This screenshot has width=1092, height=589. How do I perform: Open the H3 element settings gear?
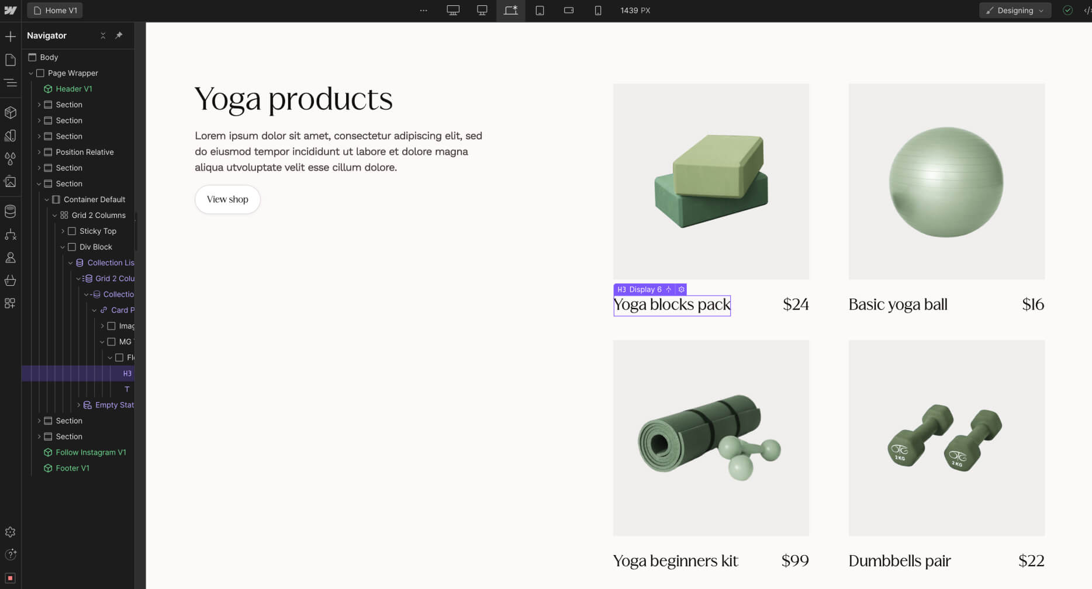click(681, 289)
